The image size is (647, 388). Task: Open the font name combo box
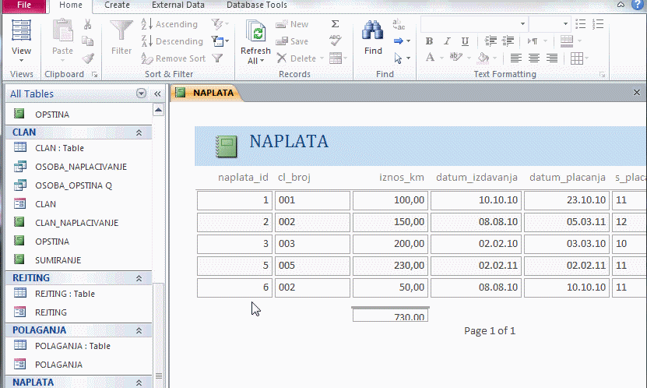point(473,24)
